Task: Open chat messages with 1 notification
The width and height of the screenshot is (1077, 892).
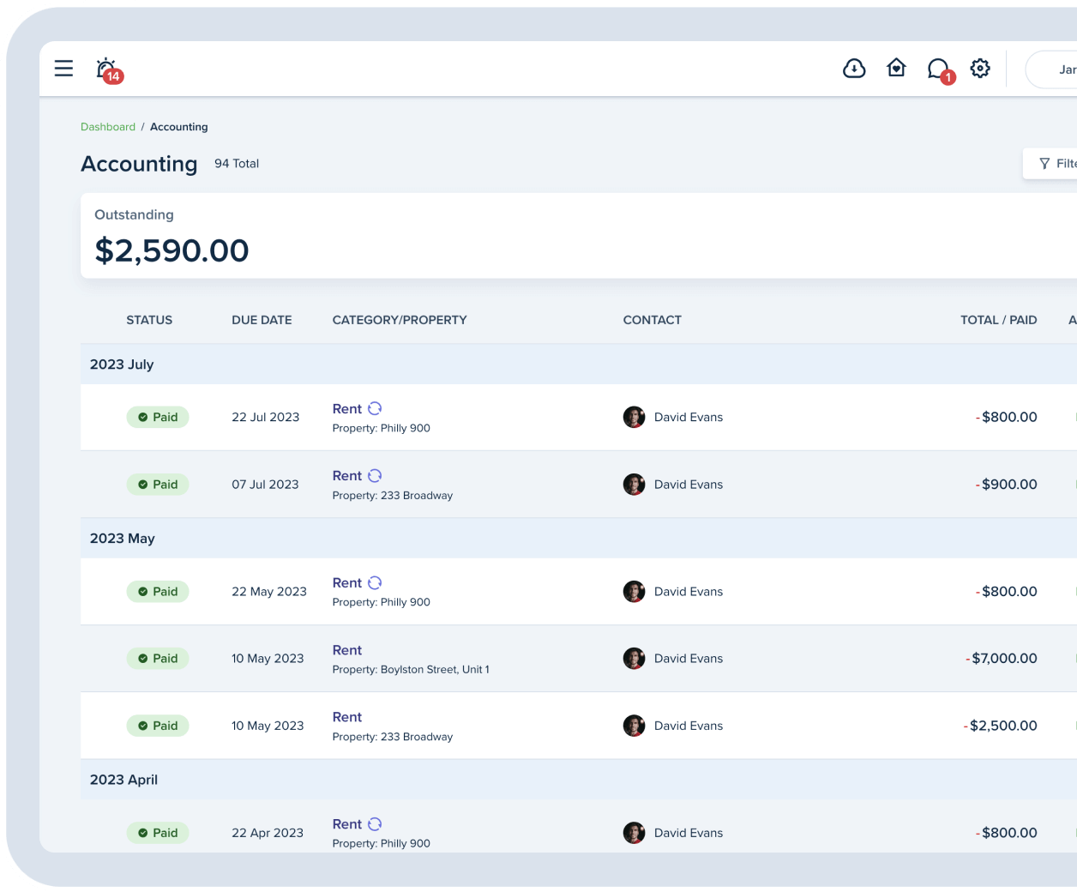Action: [x=939, y=69]
